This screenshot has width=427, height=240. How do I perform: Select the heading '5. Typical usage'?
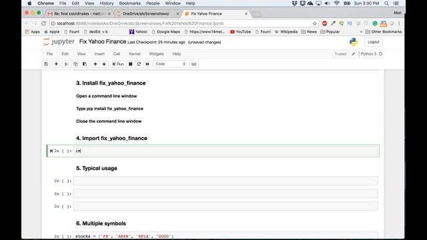click(x=97, y=168)
